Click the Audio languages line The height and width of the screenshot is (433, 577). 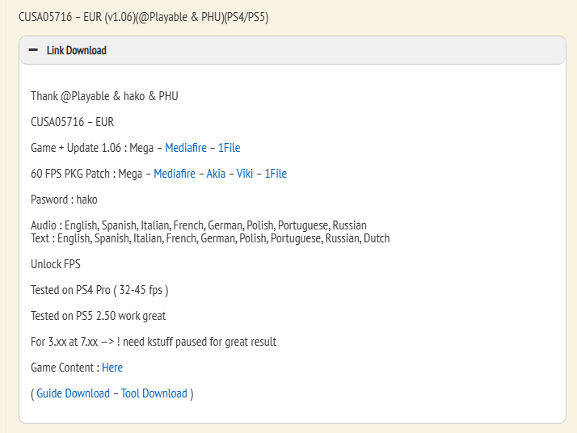[199, 225]
